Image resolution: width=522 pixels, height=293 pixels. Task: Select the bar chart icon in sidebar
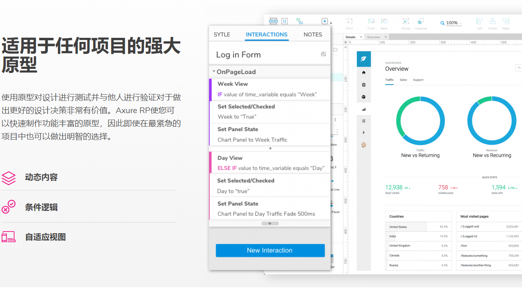(364, 109)
